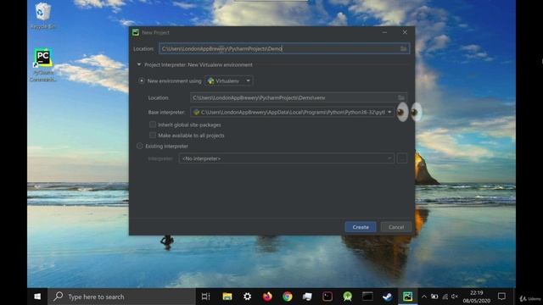Open the Windows Start menu

[x=37, y=297]
